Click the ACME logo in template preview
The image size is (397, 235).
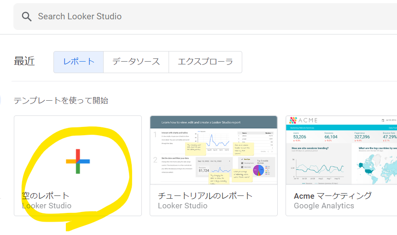click(304, 120)
